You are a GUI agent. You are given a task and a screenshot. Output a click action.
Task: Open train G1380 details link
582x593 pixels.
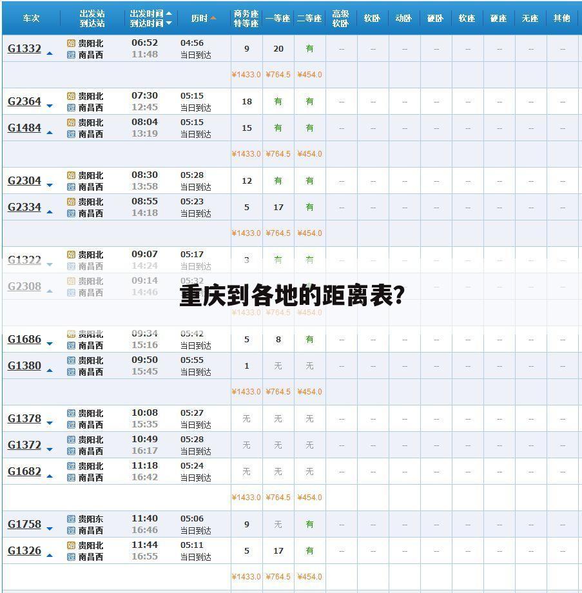(24, 365)
